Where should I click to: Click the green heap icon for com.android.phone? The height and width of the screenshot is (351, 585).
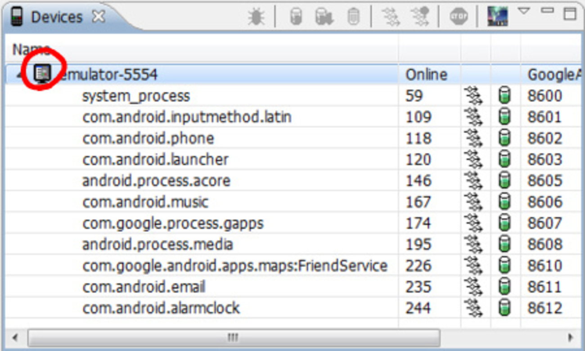click(504, 138)
